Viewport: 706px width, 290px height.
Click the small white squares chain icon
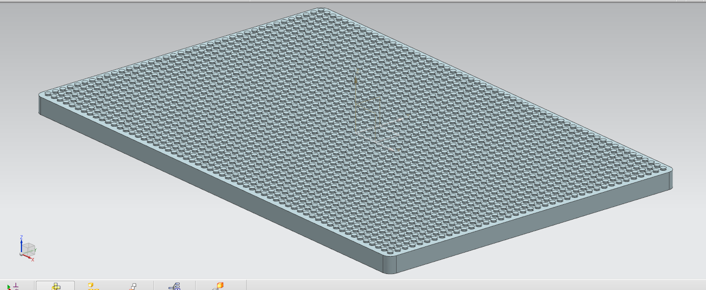[x=133, y=287]
